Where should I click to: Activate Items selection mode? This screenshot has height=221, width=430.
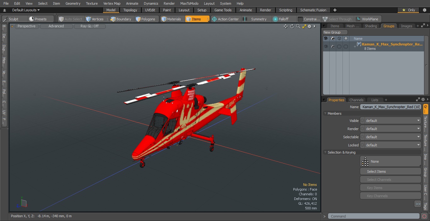[x=197, y=19]
